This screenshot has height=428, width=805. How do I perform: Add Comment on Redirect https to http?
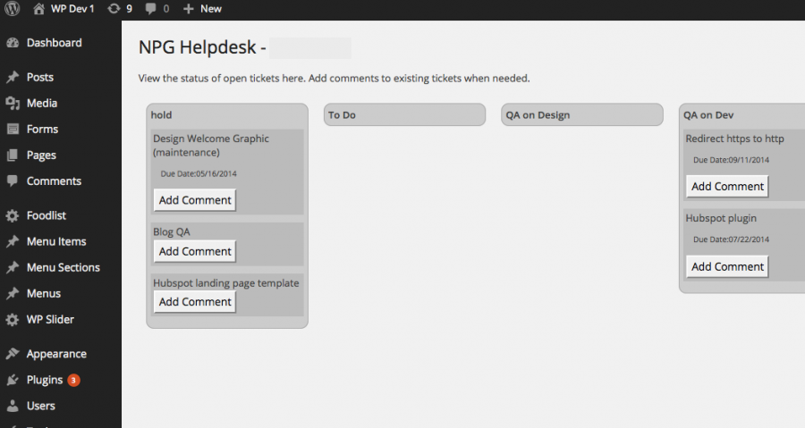(727, 187)
